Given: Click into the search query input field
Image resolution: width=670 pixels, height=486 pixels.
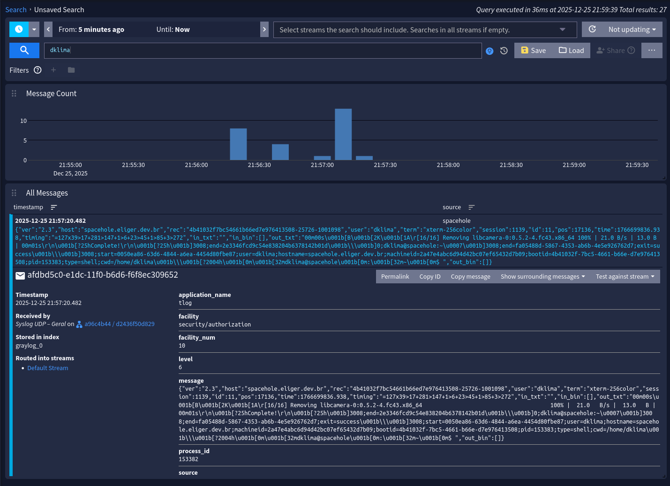Looking at the screenshot, I should point(263,50).
